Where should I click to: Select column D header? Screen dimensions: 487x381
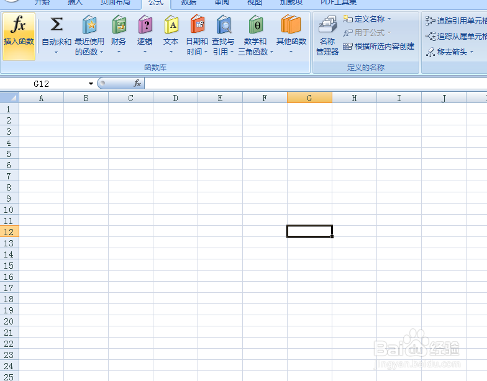pyautogui.click(x=175, y=97)
